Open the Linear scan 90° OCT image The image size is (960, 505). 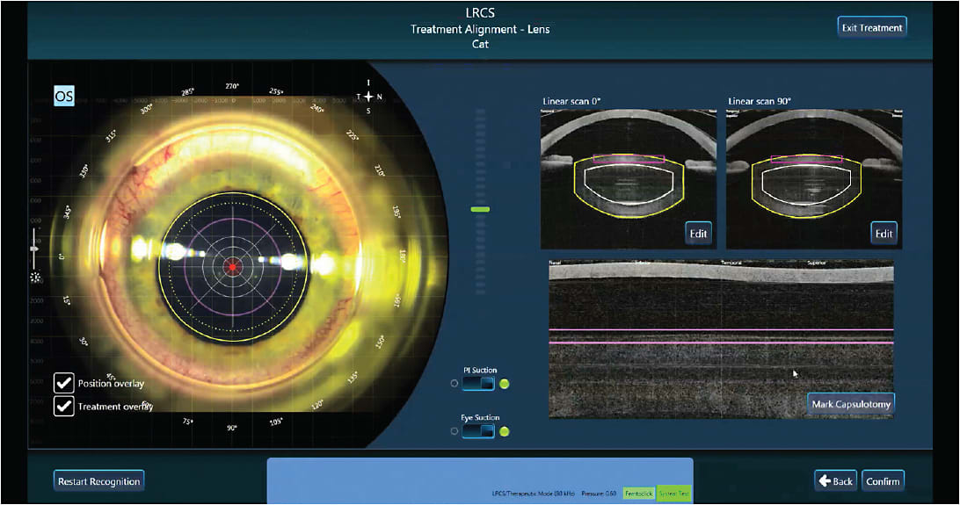(814, 179)
